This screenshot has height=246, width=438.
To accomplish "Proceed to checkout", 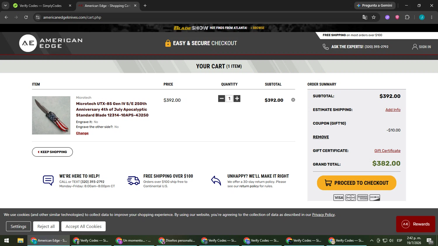I will pos(357,183).
